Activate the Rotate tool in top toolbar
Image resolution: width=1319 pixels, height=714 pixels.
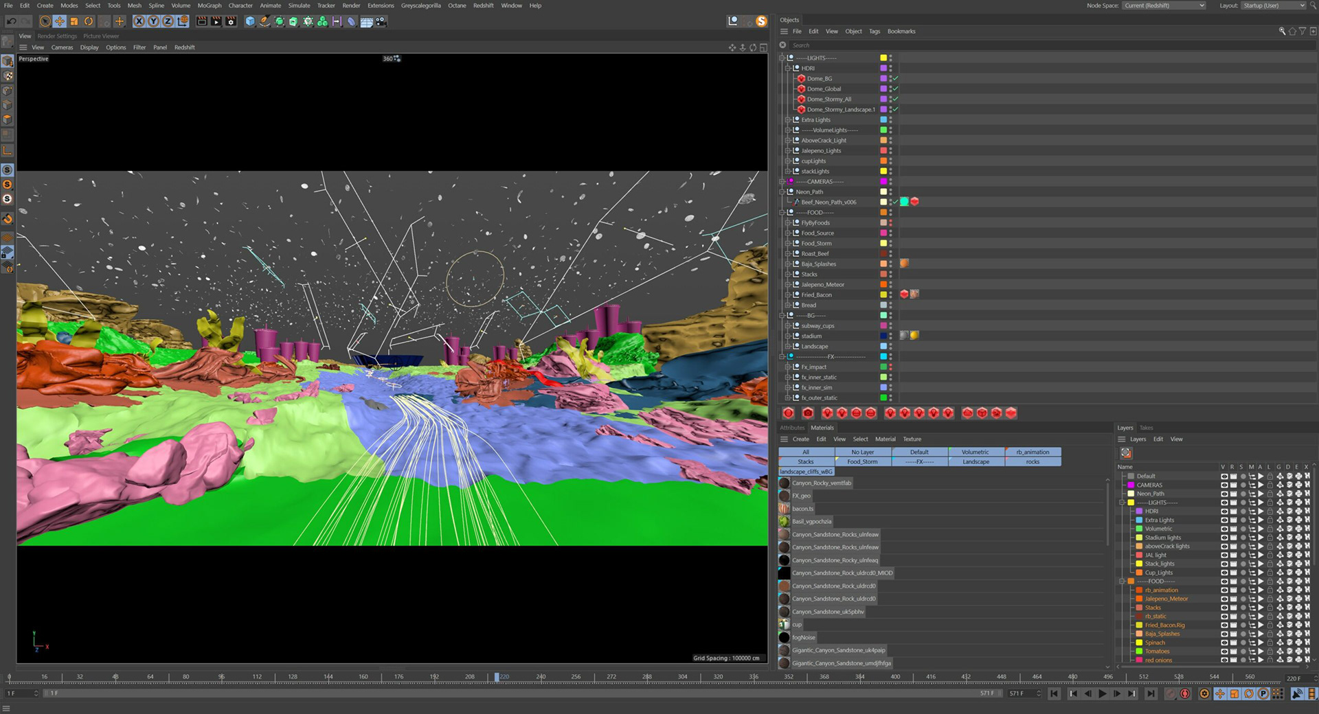tap(89, 21)
